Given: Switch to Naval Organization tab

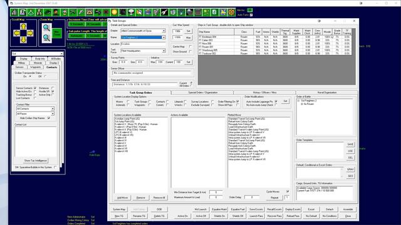Looking at the screenshot, I should [x=327, y=92].
